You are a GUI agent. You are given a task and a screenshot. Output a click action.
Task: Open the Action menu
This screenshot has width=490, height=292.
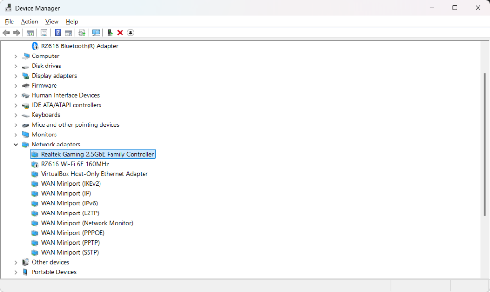point(29,22)
